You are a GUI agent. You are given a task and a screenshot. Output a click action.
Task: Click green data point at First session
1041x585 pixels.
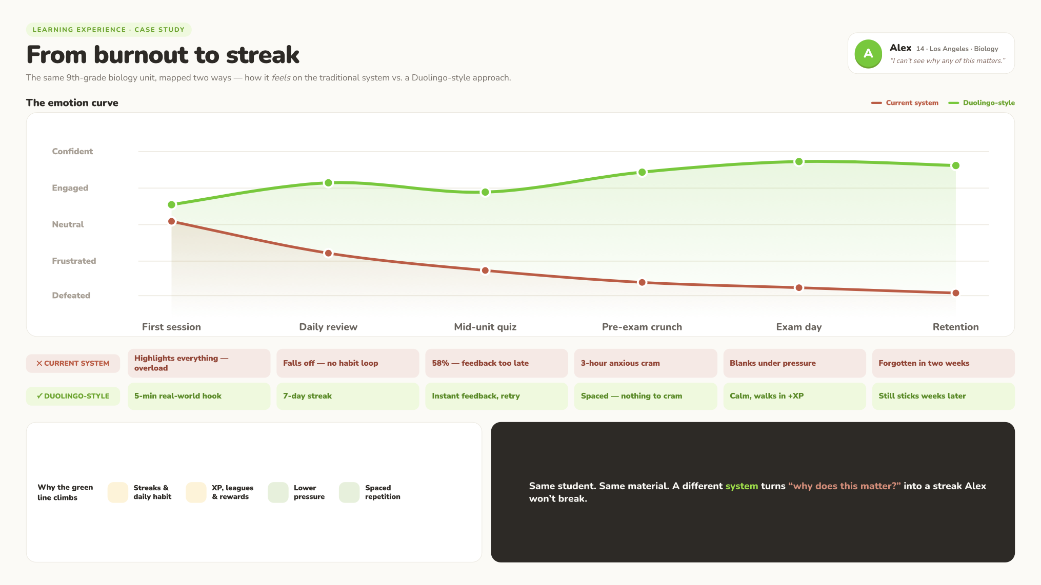pos(172,204)
